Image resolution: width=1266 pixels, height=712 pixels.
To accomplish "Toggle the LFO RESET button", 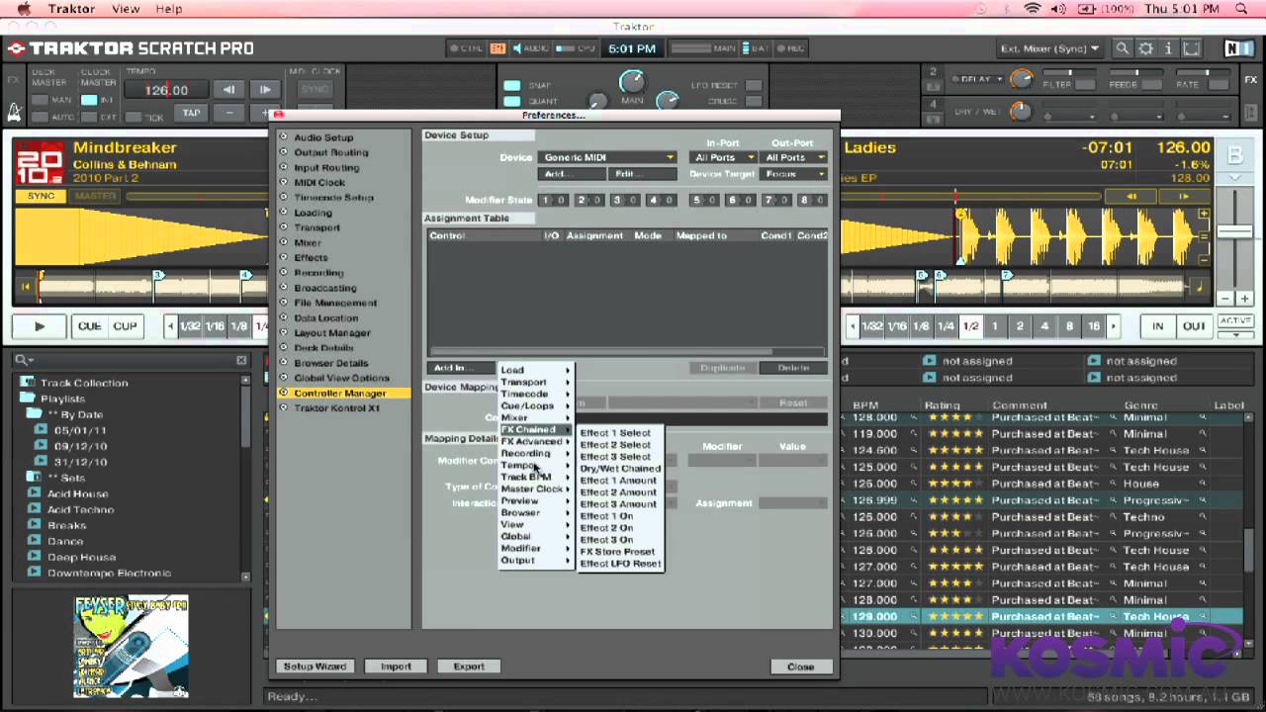I will click(x=754, y=86).
